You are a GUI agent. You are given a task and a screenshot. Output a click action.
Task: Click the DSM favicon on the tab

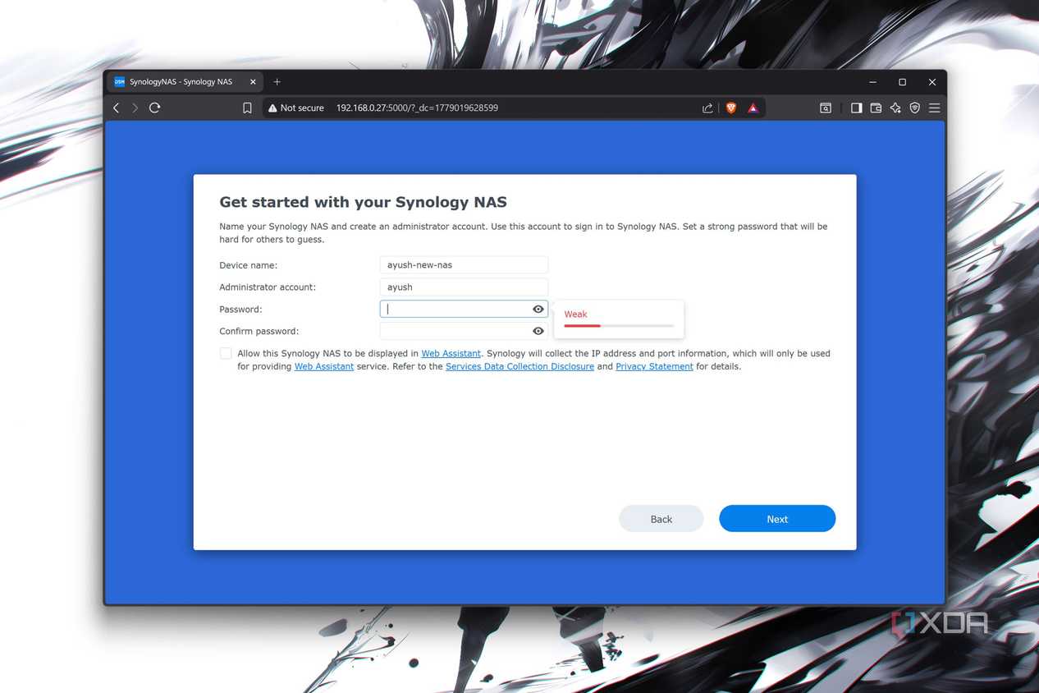[120, 82]
